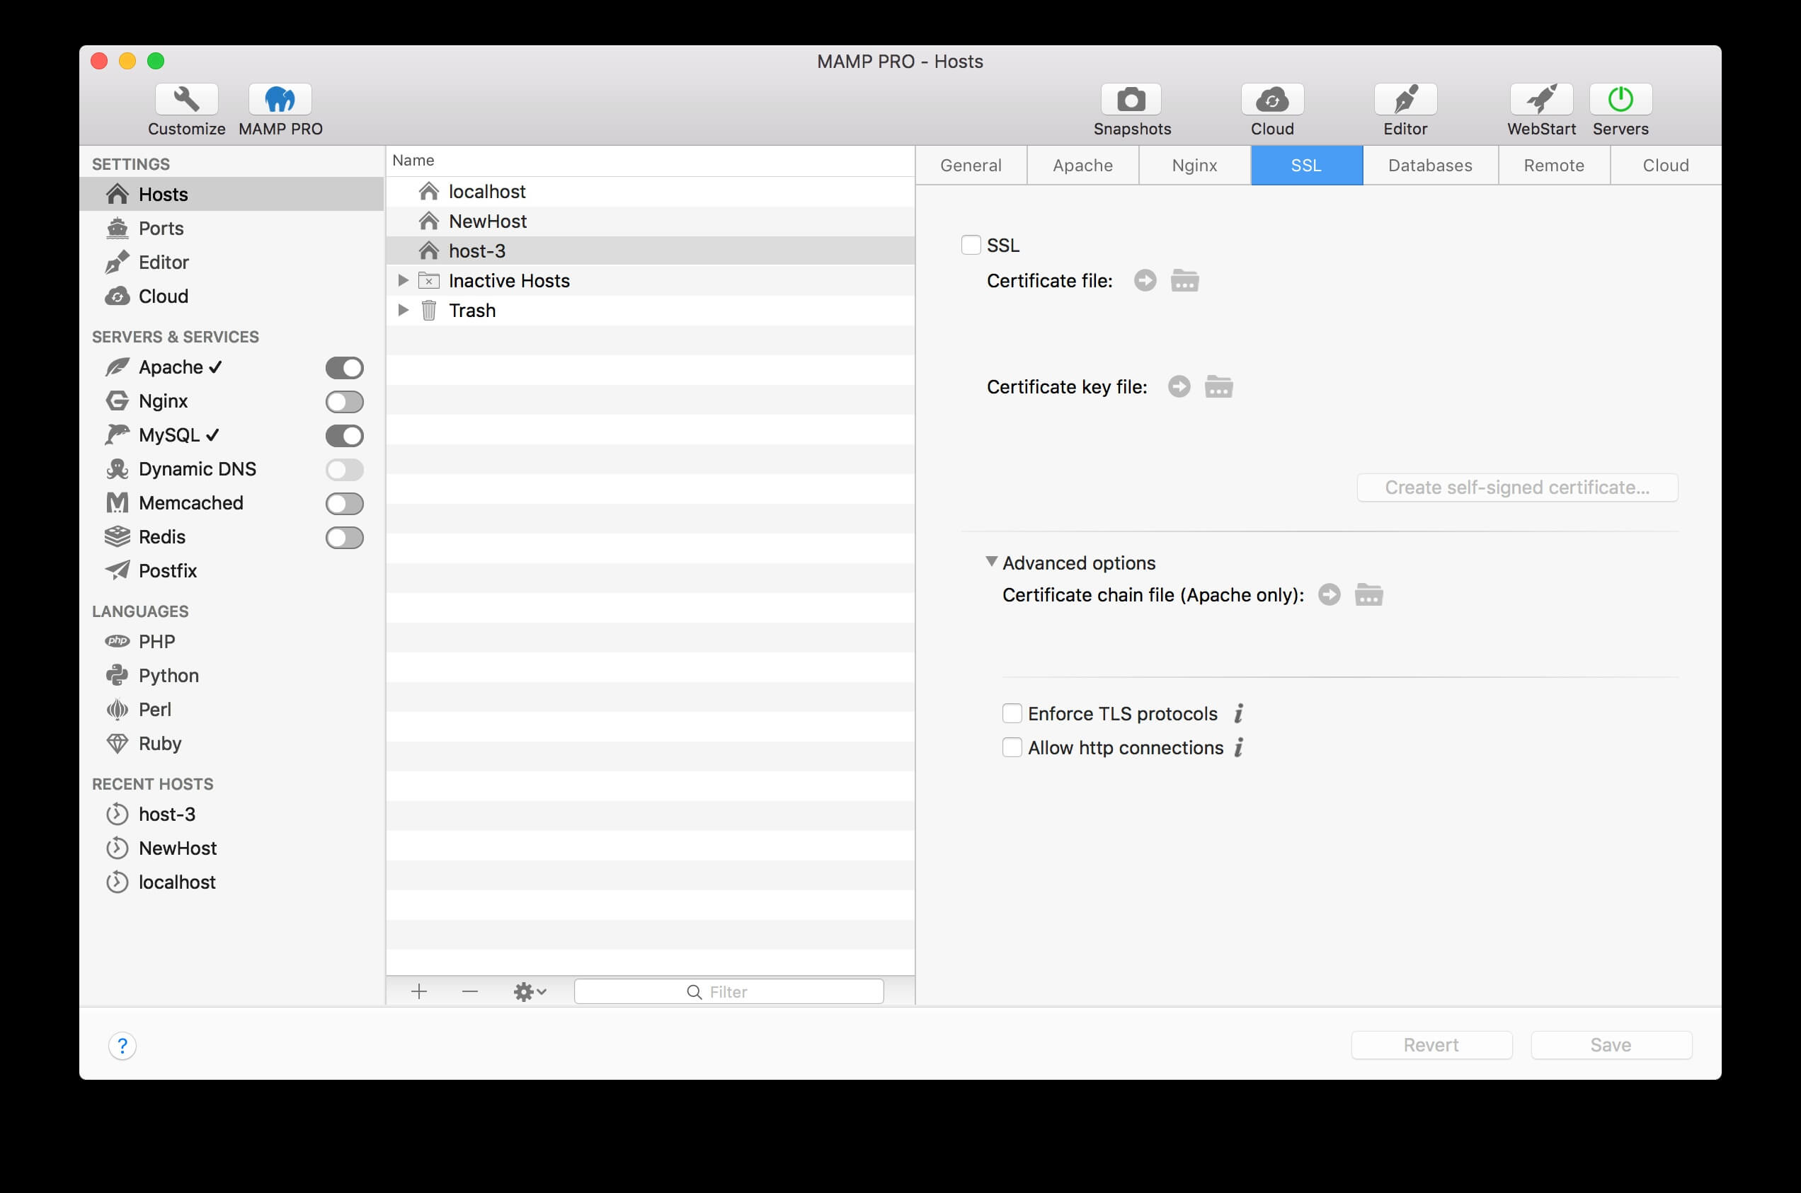Add a new host with plus button
The image size is (1801, 1193).
pos(418,991)
